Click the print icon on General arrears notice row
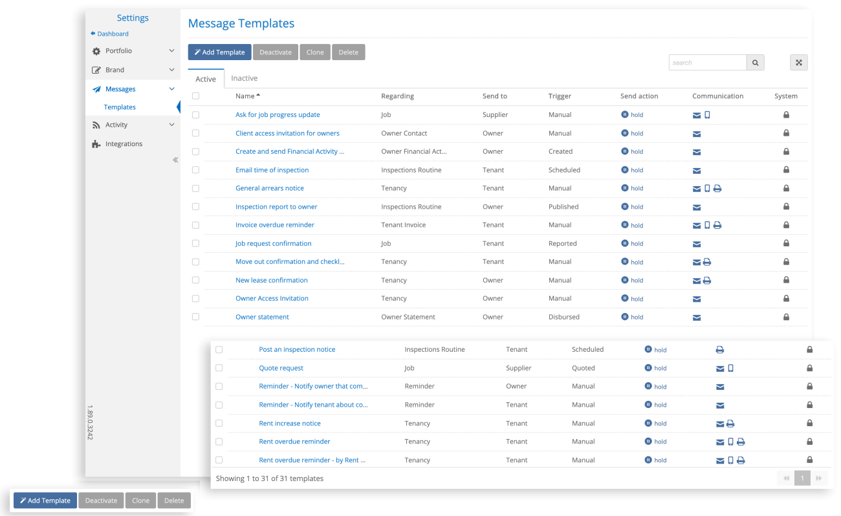 (717, 188)
